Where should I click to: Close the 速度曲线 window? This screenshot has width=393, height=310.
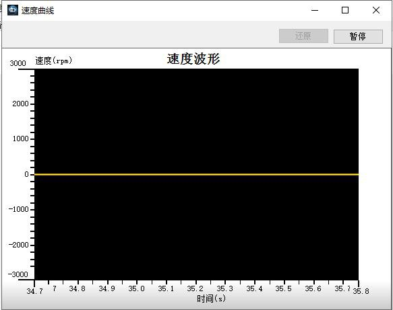click(x=376, y=10)
